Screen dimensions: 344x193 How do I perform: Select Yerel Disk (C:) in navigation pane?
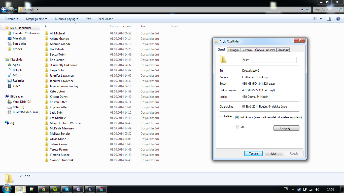[x=22, y=102]
